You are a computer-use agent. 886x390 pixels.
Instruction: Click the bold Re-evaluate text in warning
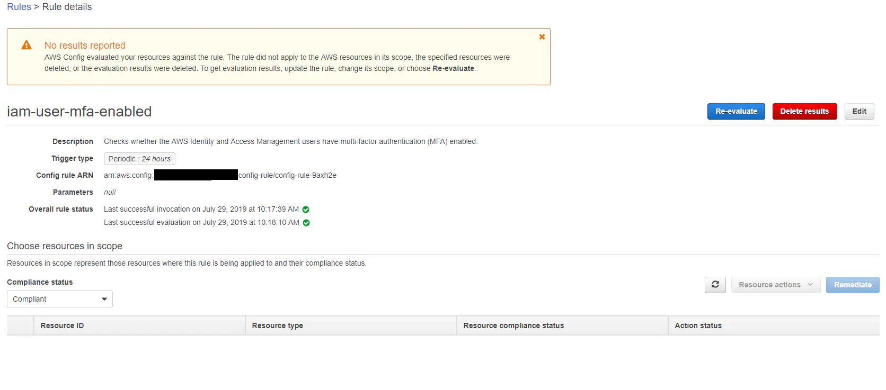point(453,68)
